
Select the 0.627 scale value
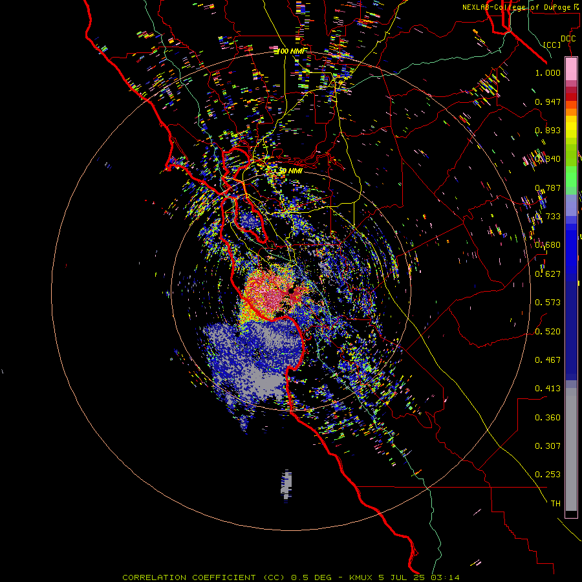548,274
